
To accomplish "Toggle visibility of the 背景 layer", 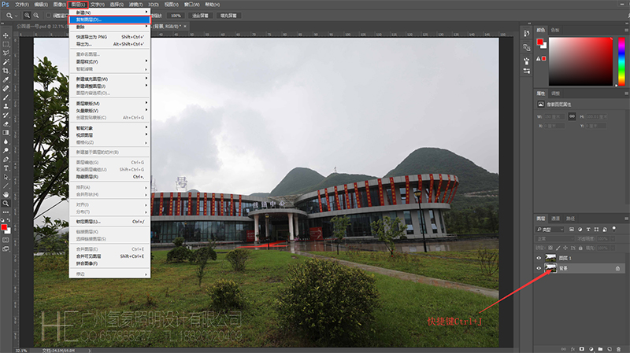I will 539,268.
